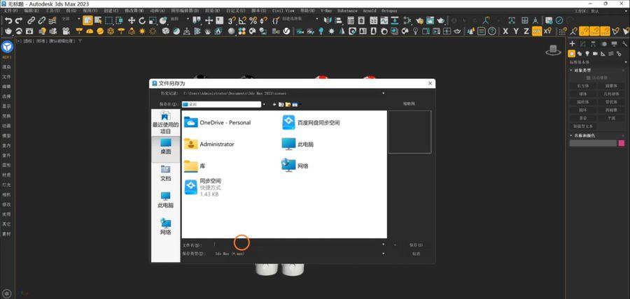Select Network in the dialog sidebar
The height and width of the screenshot is (299, 630).
click(x=165, y=227)
